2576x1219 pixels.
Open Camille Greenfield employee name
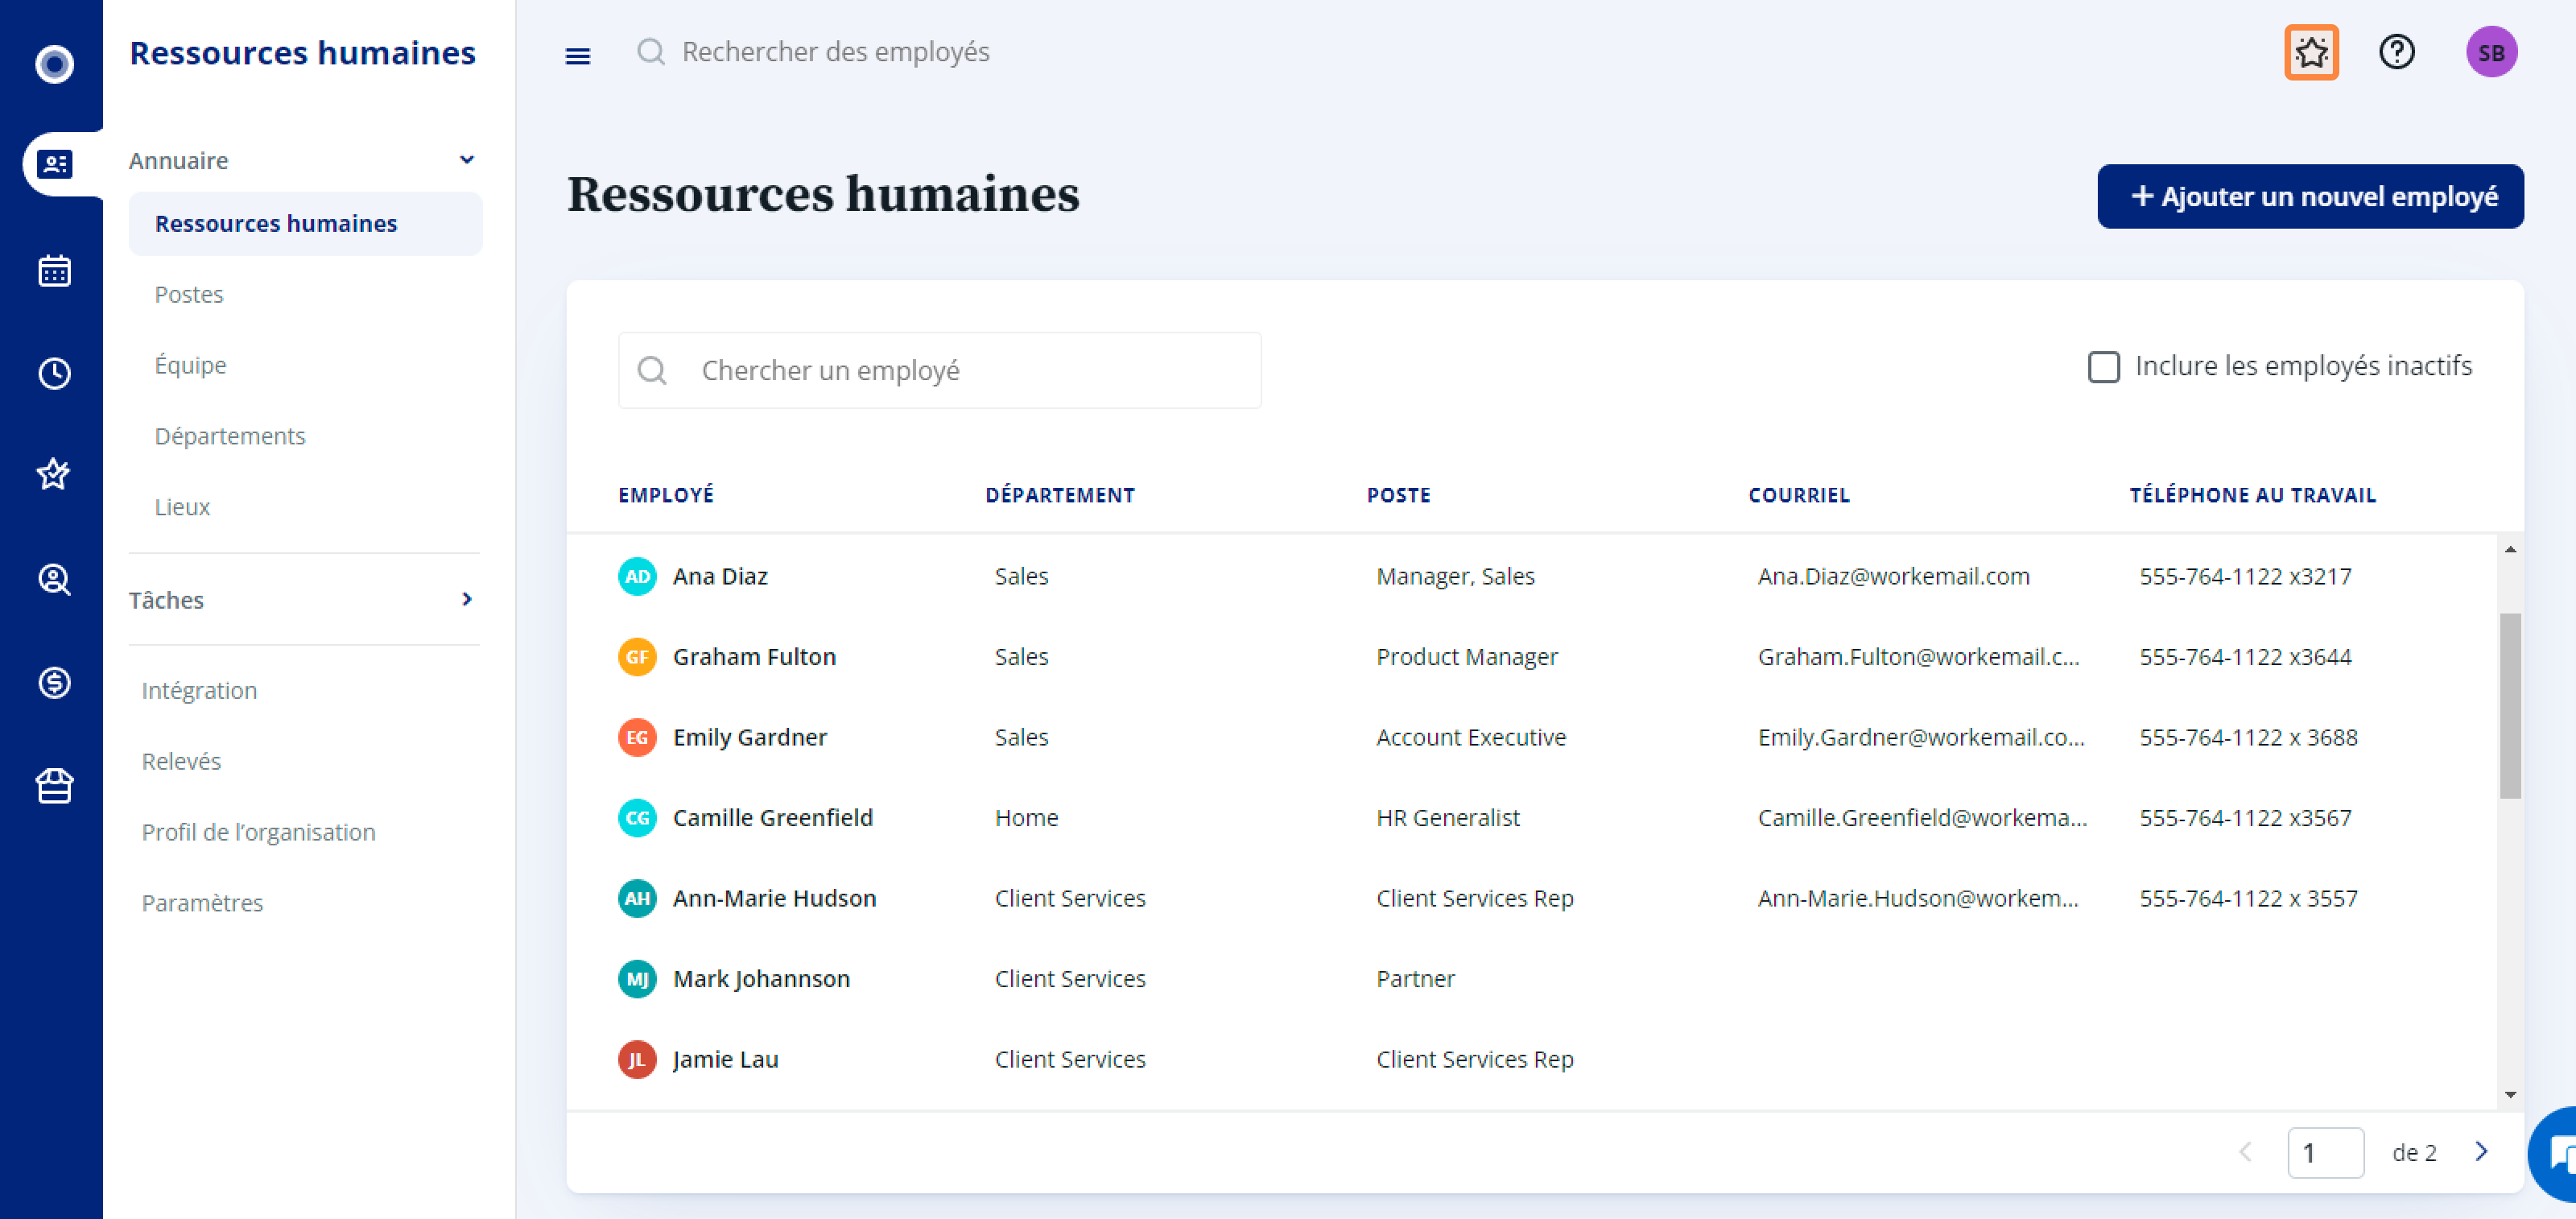coord(772,818)
